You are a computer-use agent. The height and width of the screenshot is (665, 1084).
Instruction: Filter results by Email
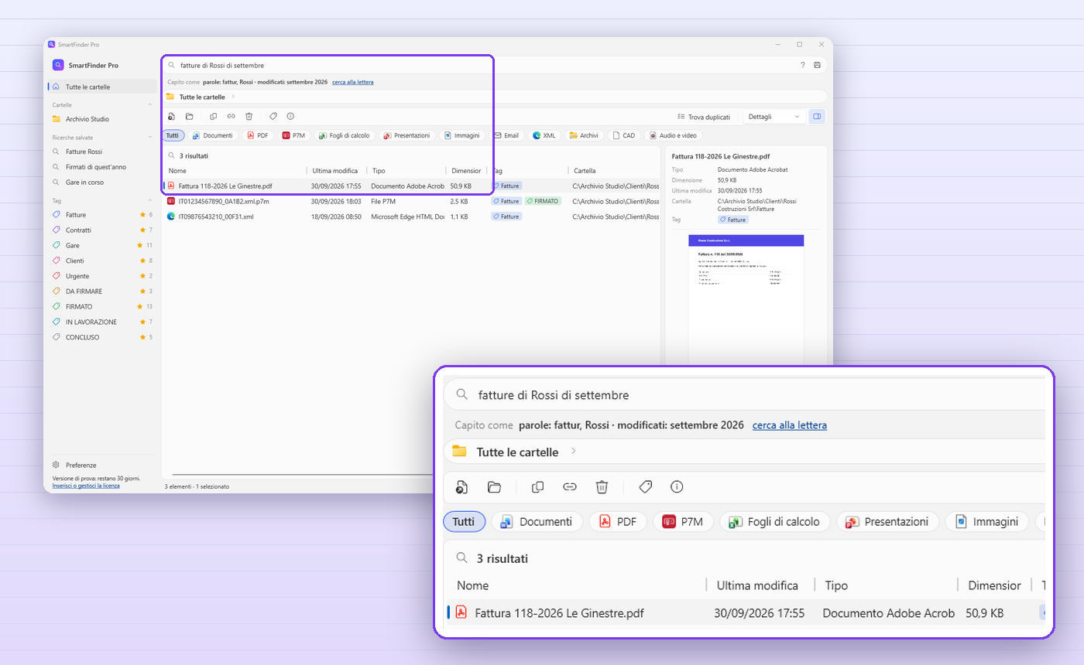507,135
